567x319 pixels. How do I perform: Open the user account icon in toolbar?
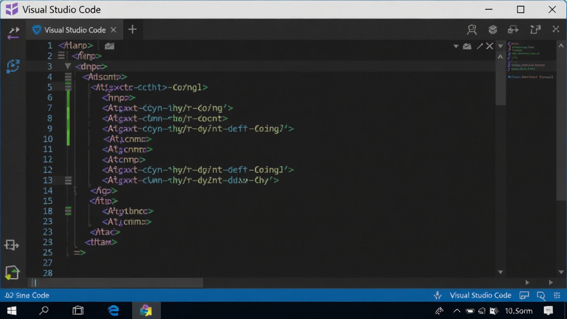tap(472, 30)
